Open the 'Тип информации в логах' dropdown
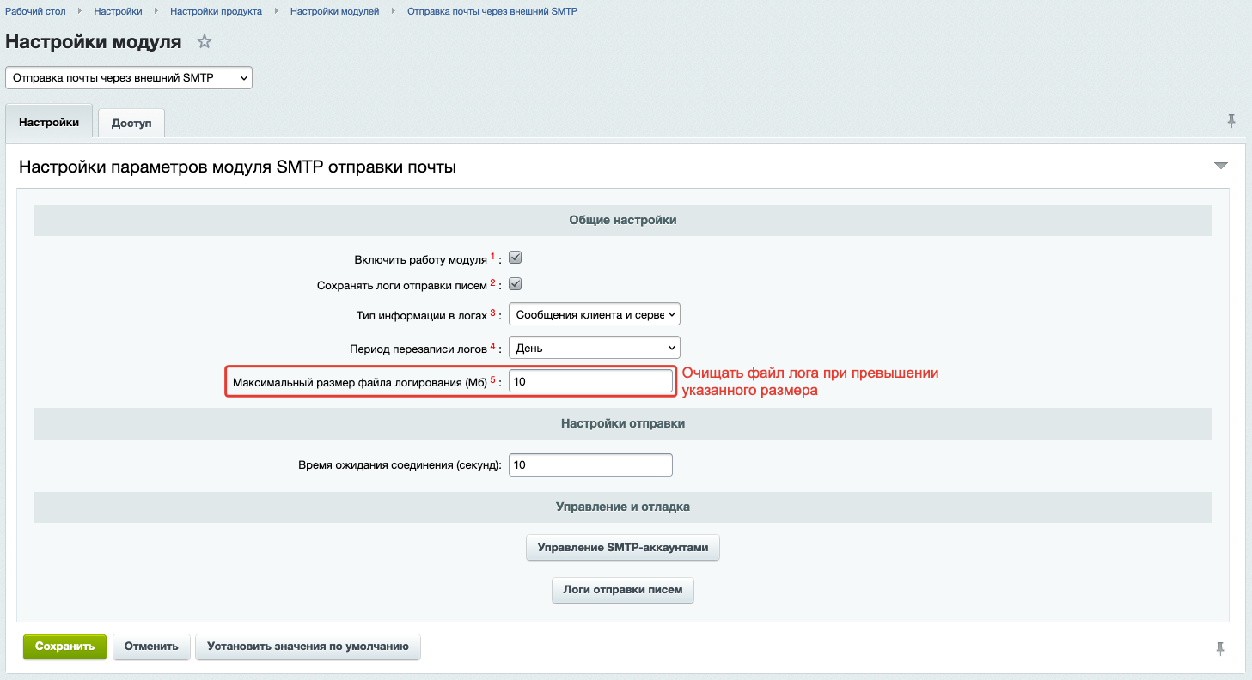1252x680 pixels. [x=595, y=314]
